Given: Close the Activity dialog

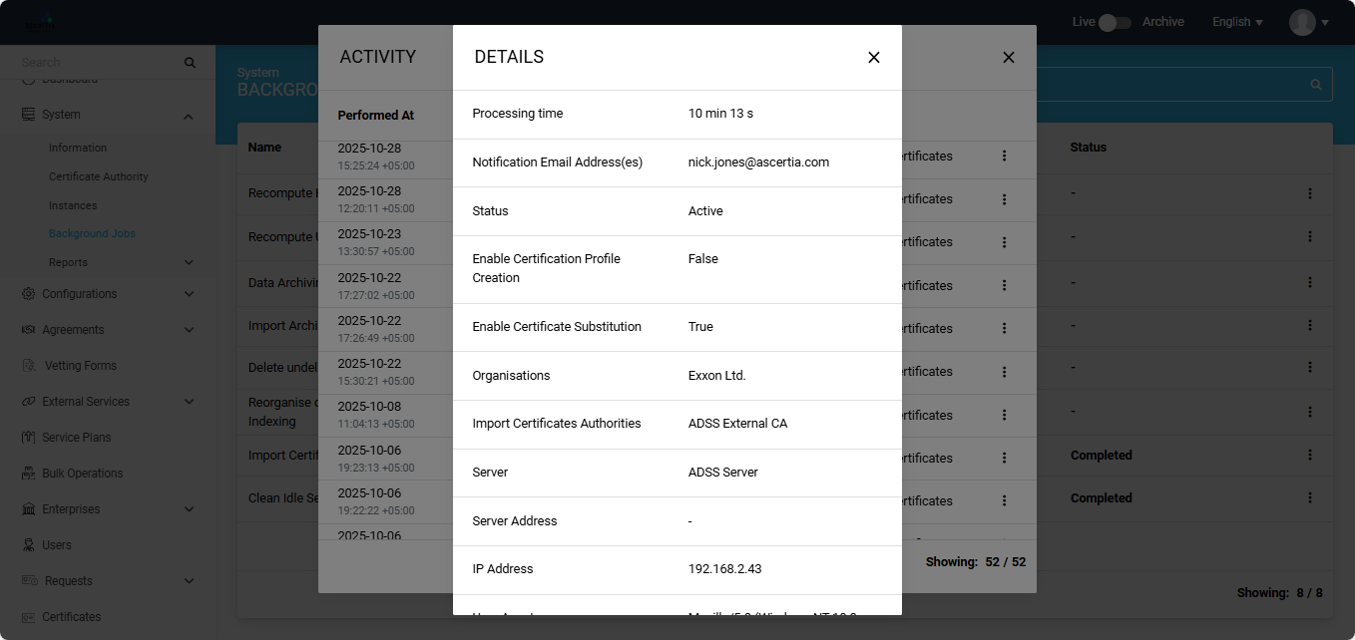Looking at the screenshot, I should pos(1009,58).
